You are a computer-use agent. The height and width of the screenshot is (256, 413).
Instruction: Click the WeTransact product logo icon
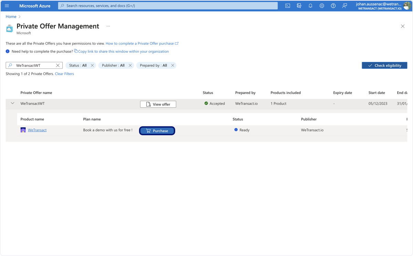pos(23,130)
